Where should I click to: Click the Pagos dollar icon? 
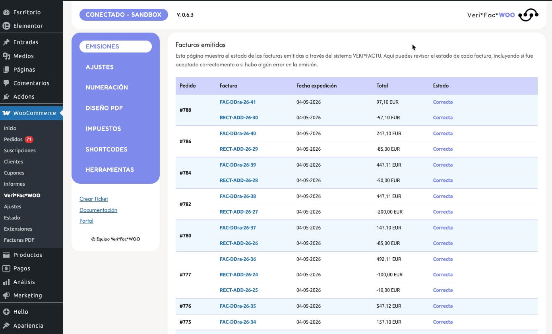(x=6, y=268)
